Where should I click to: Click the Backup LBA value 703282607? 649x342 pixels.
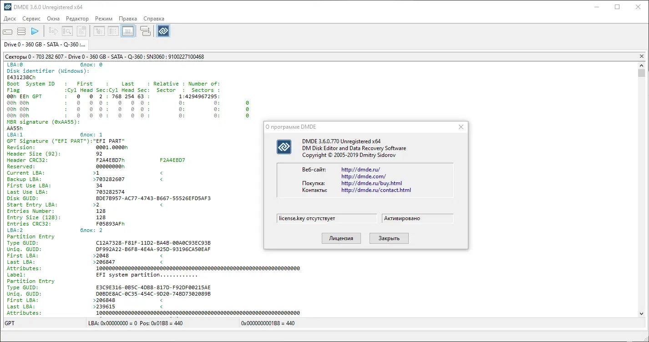pos(110,179)
